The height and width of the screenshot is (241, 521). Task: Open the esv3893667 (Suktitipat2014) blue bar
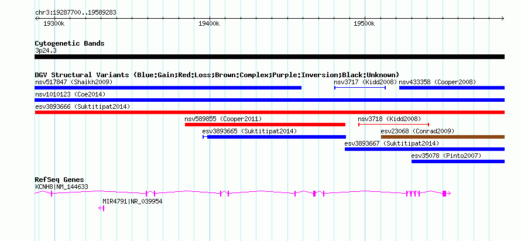click(x=424, y=149)
